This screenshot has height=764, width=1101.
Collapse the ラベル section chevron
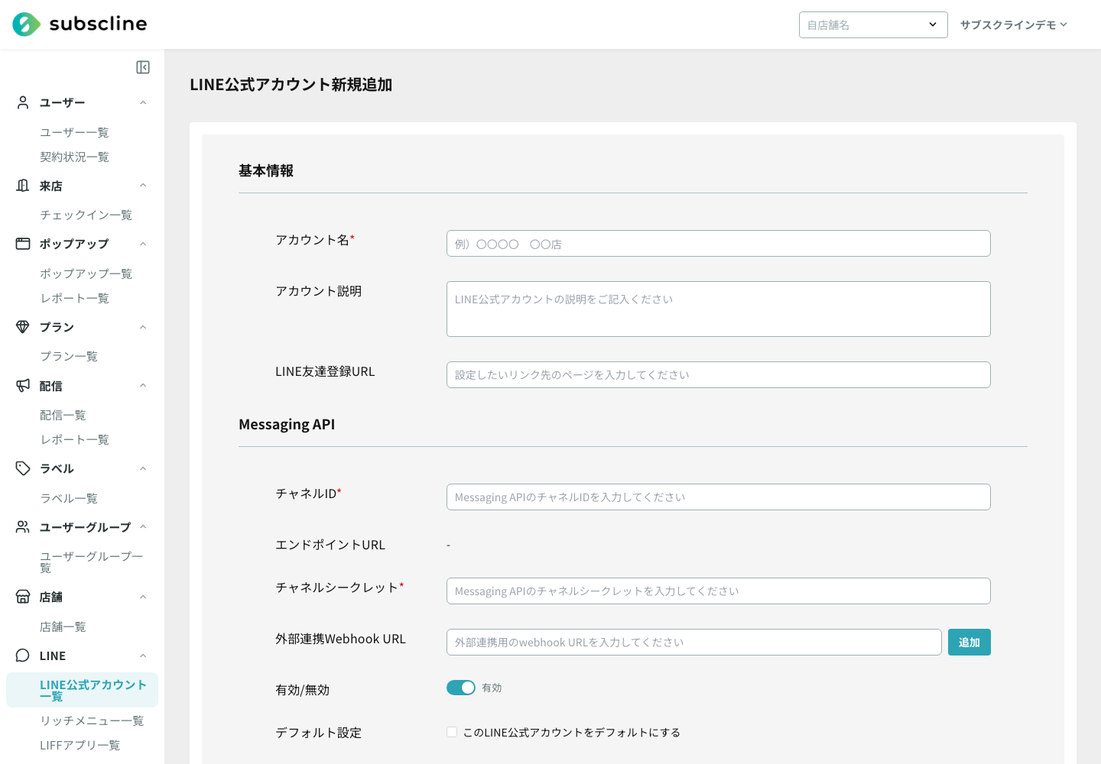[x=143, y=468]
